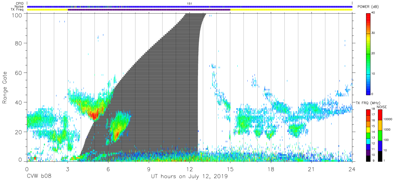Click the 'Range Gate' axis title

(x=5, y=87)
